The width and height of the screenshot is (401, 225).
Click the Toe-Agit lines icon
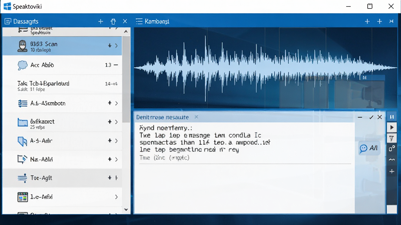click(x=22, y=178)
